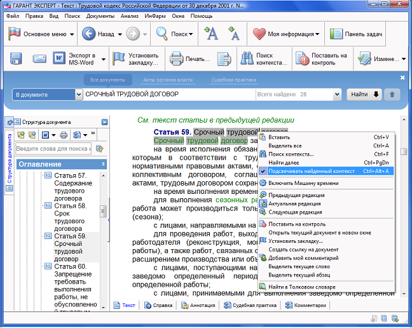Click the Печать printer icon

[176, 59]
